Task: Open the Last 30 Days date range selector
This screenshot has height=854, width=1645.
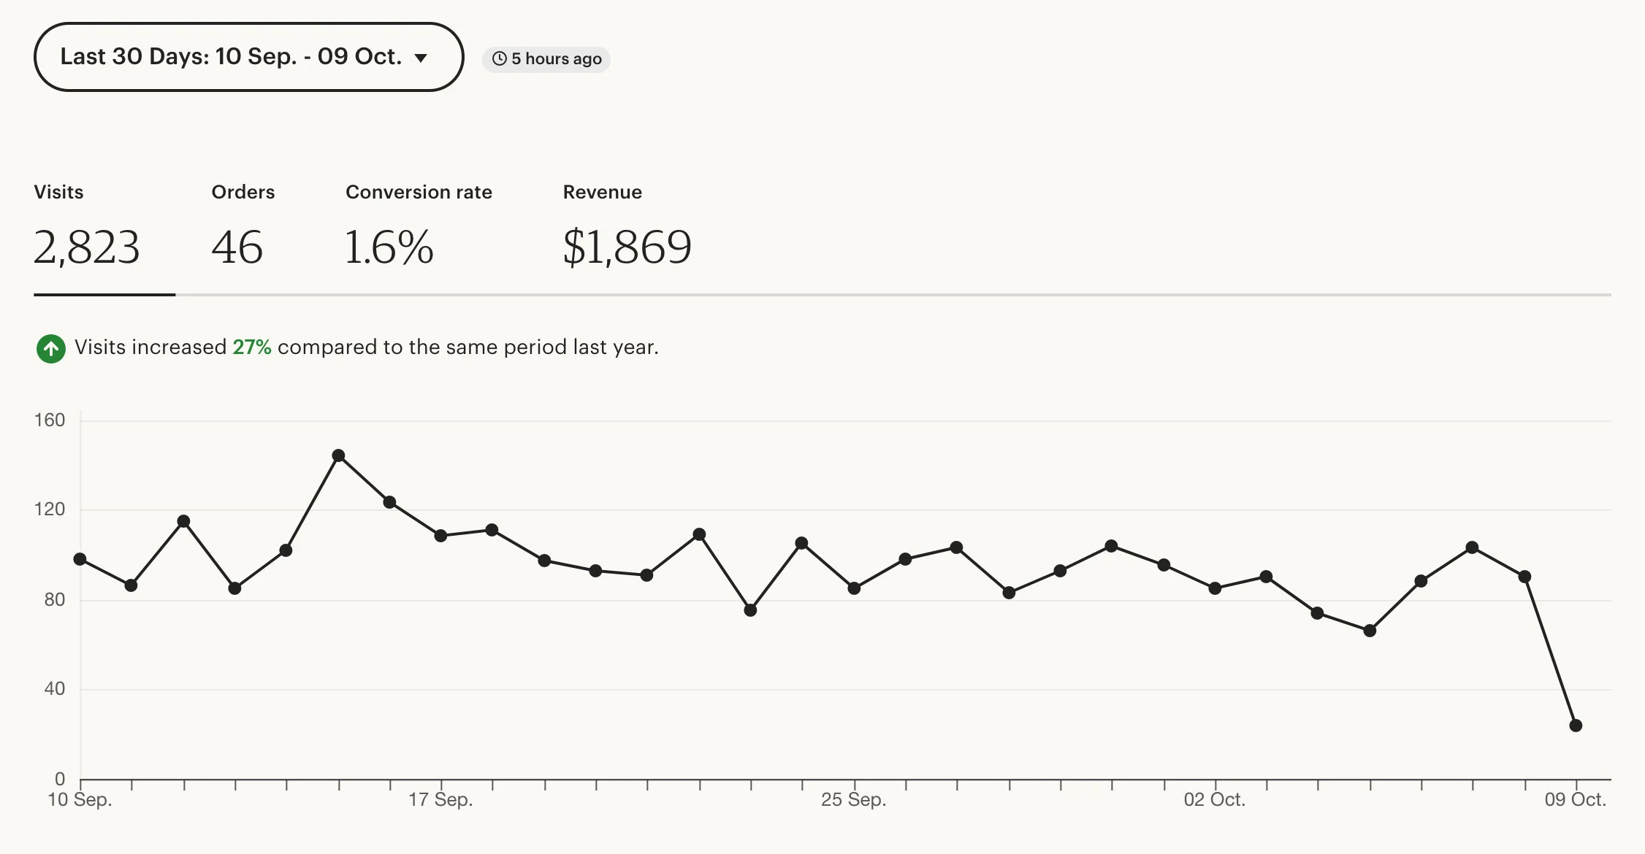Action: [x=248, y=56]
